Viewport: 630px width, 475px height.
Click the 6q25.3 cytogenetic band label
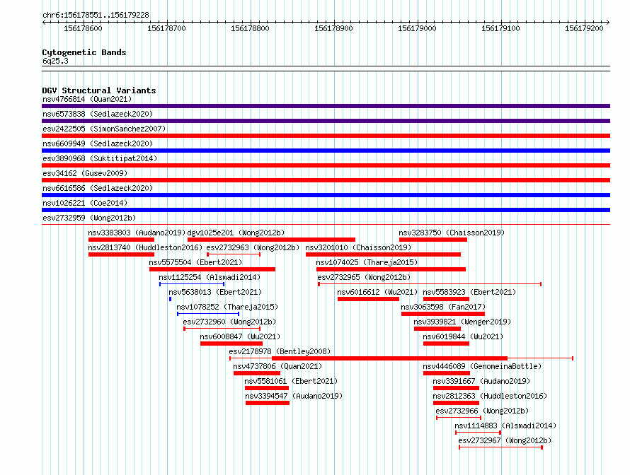55,61
